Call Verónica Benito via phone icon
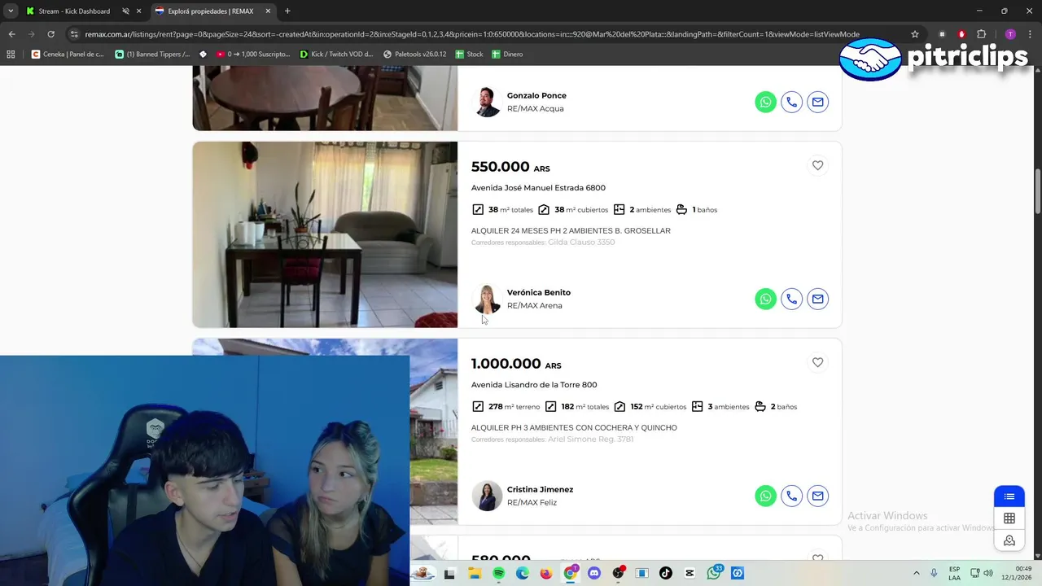 pyautogui.click(x=791, y=299)
